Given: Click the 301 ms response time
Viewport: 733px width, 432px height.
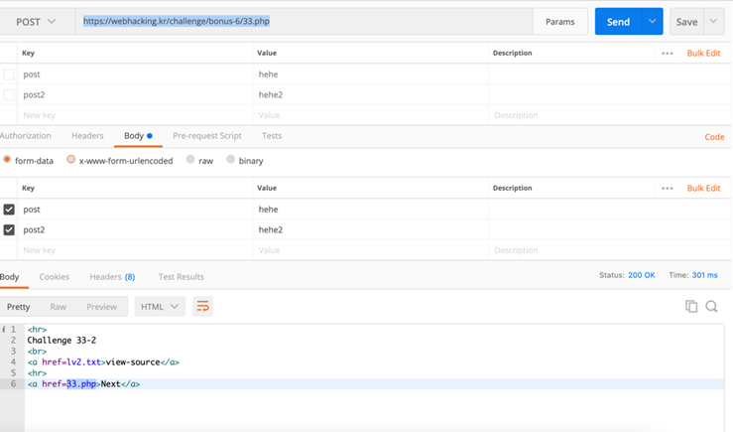Looking at the screenshot, I should click(704, 275).
